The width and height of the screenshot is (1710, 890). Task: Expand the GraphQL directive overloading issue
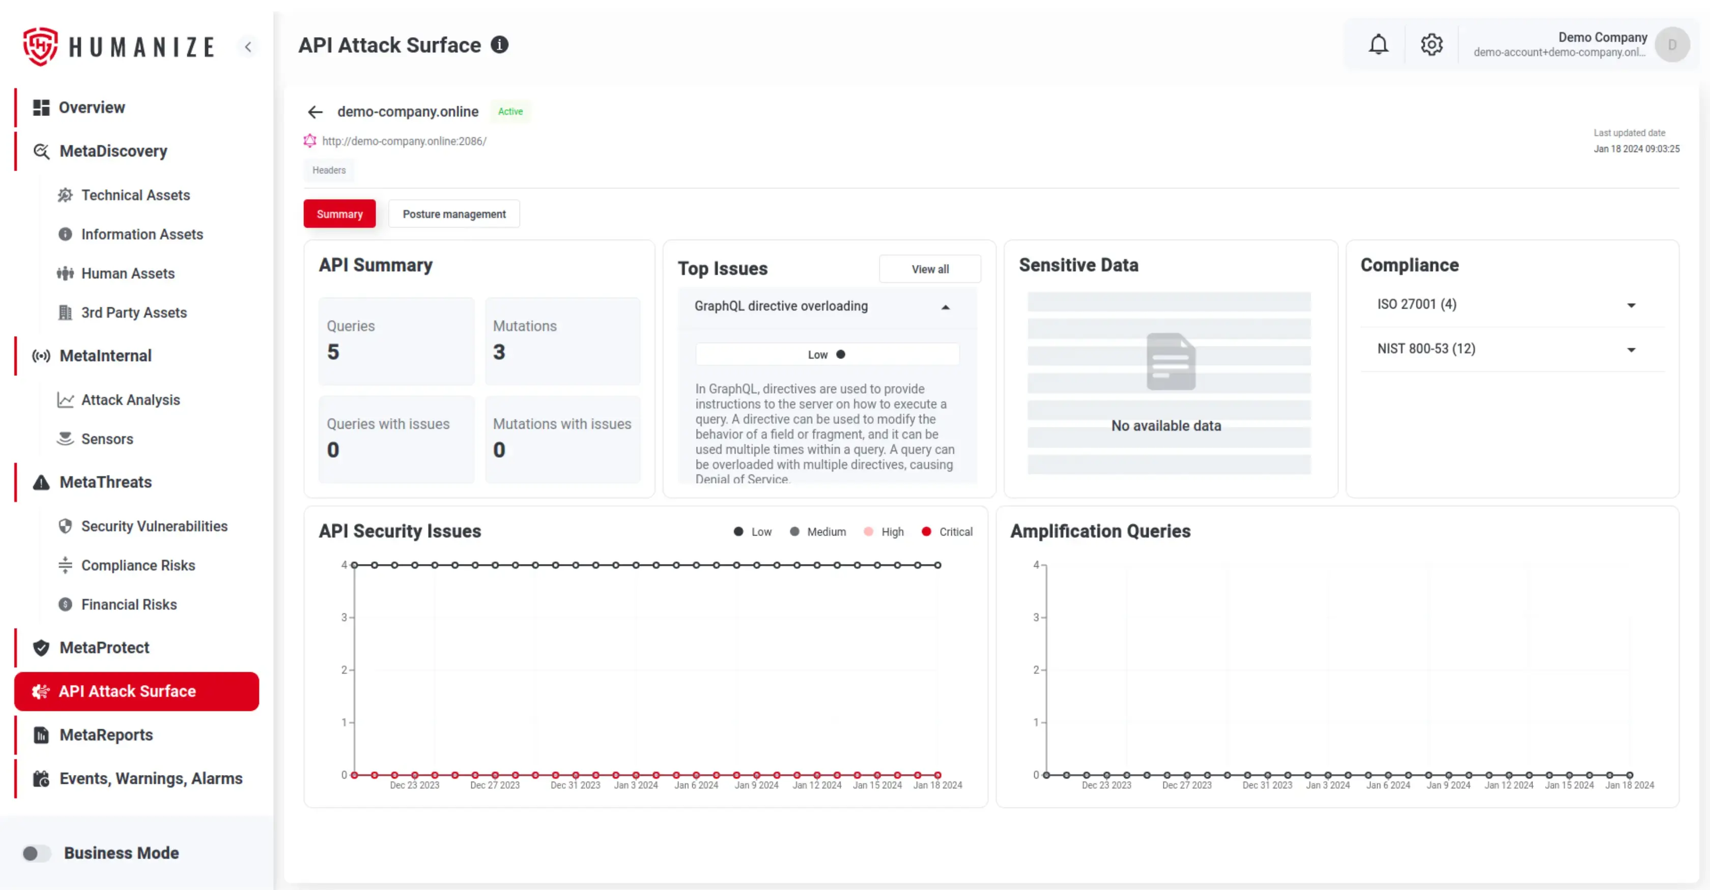click(945, 306)
